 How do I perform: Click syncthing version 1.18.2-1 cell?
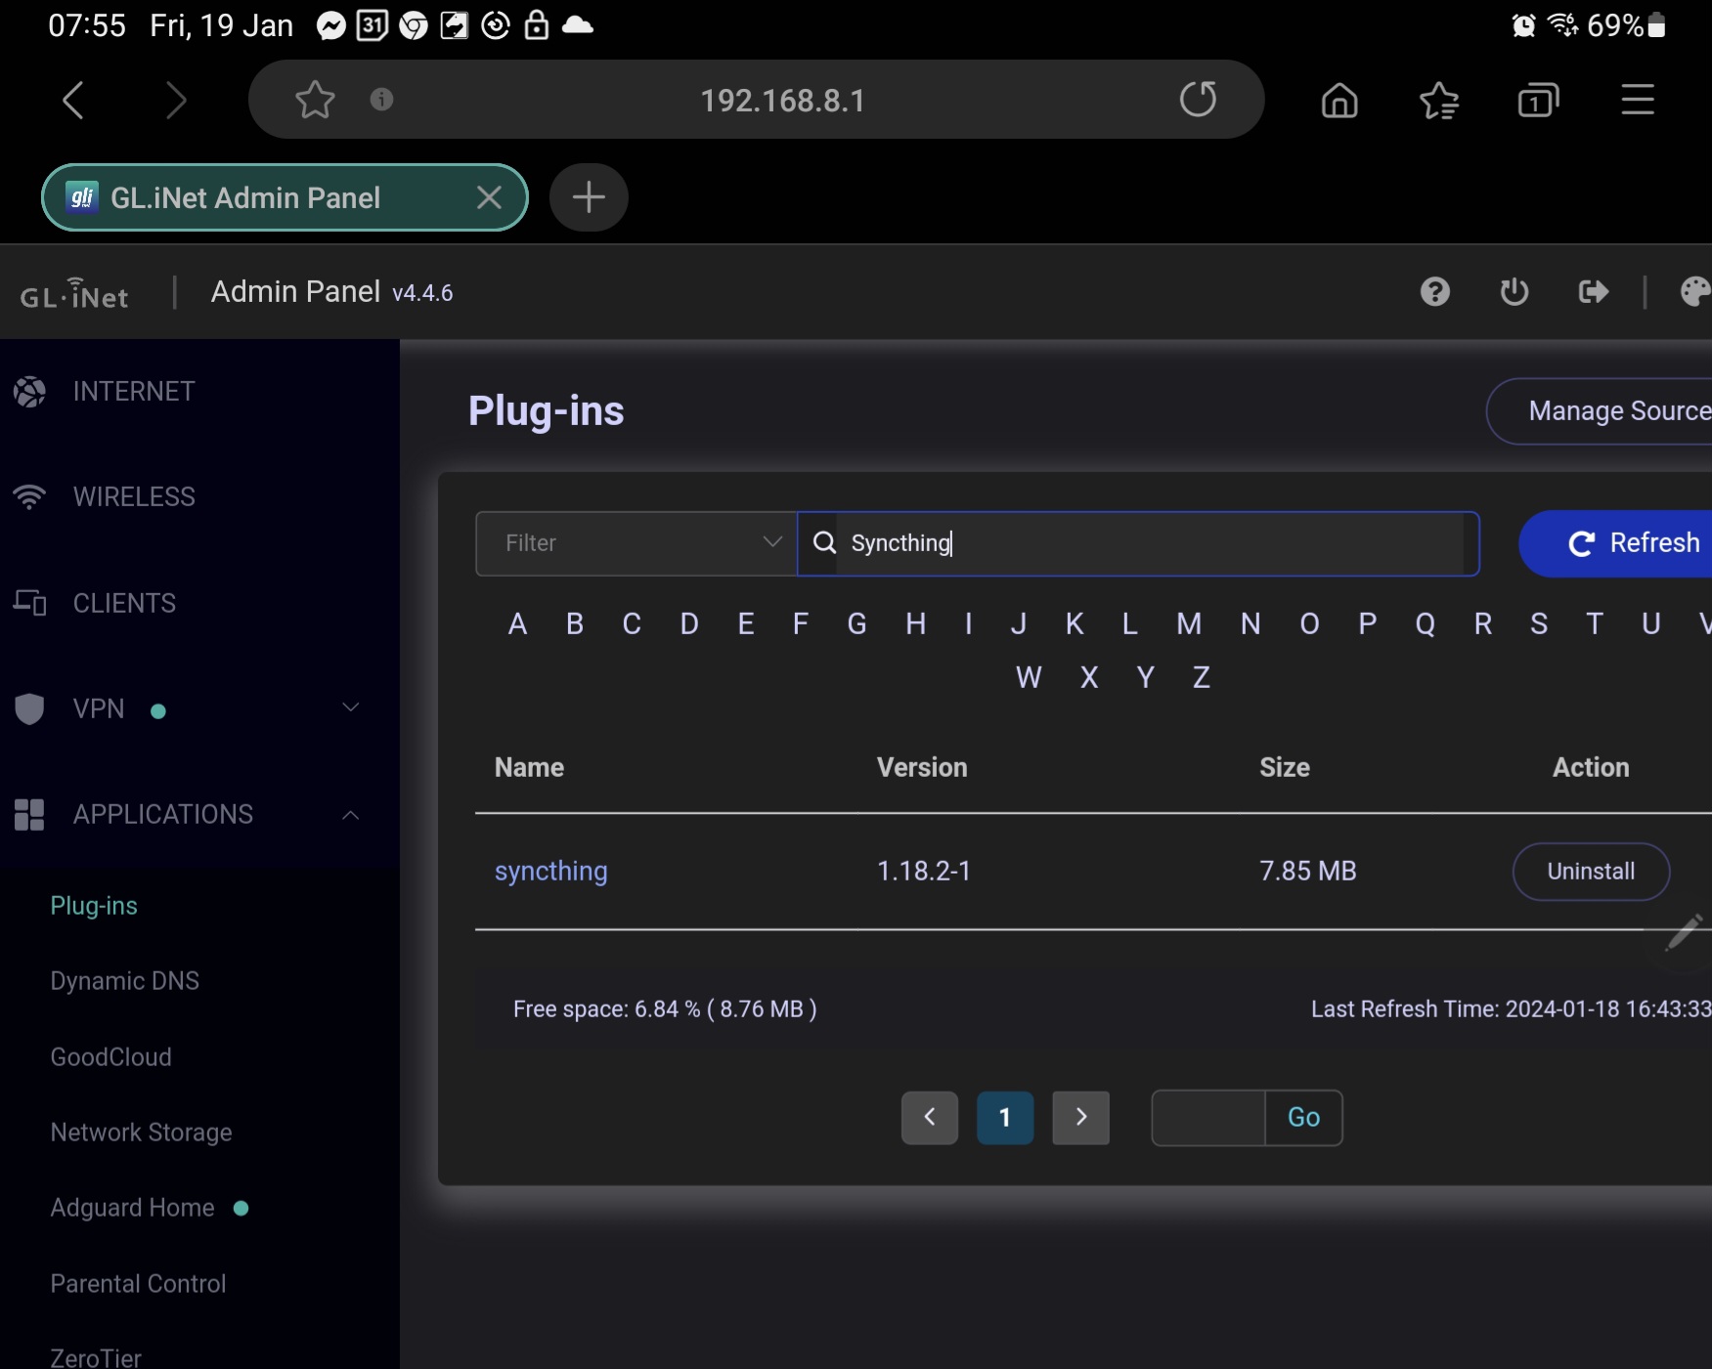(924, 871)
